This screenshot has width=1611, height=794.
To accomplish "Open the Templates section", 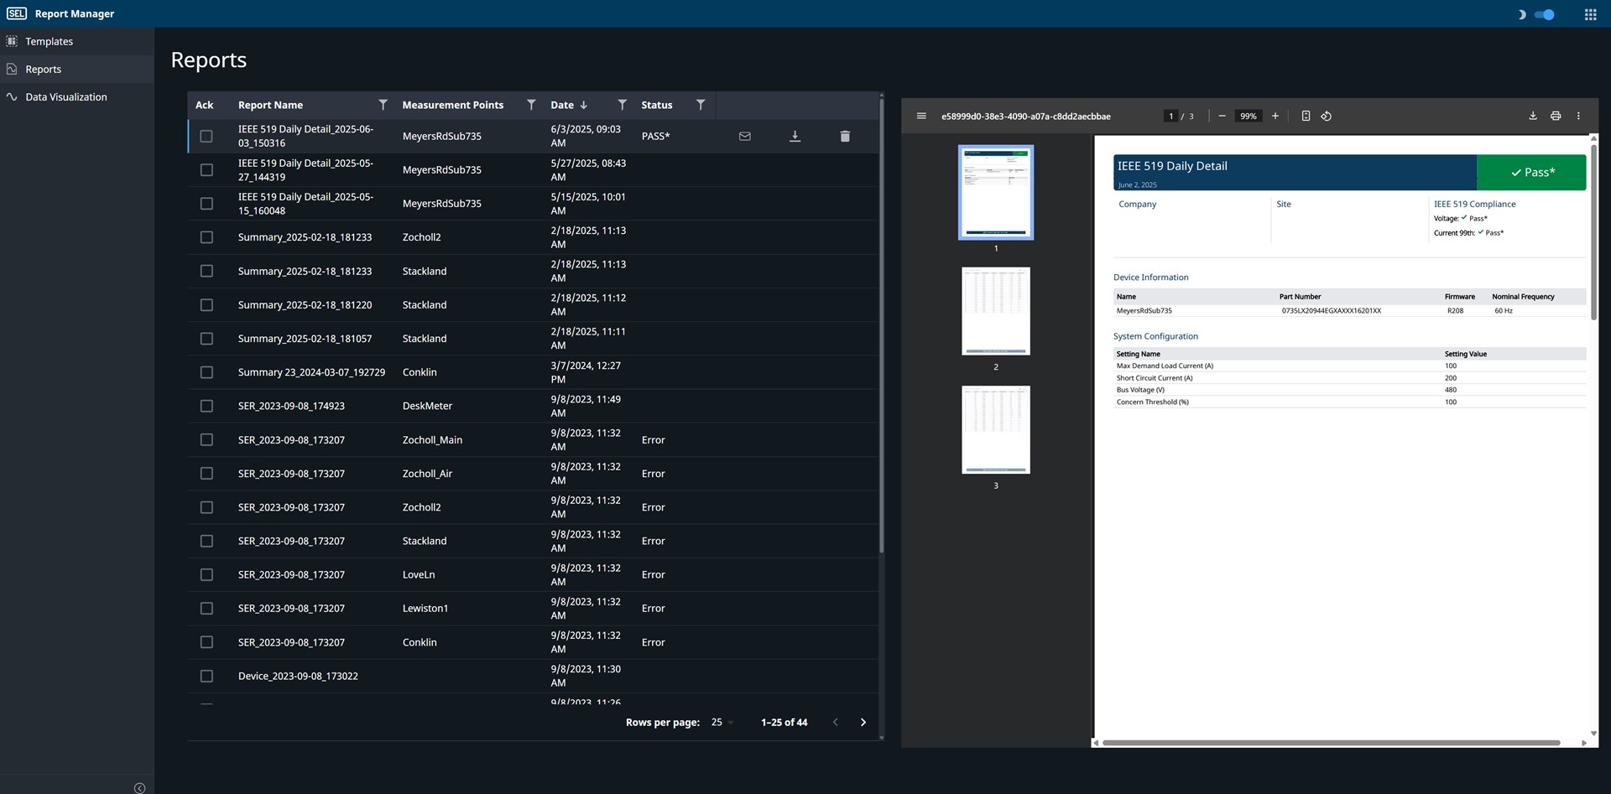I will (x=49, y=41).
